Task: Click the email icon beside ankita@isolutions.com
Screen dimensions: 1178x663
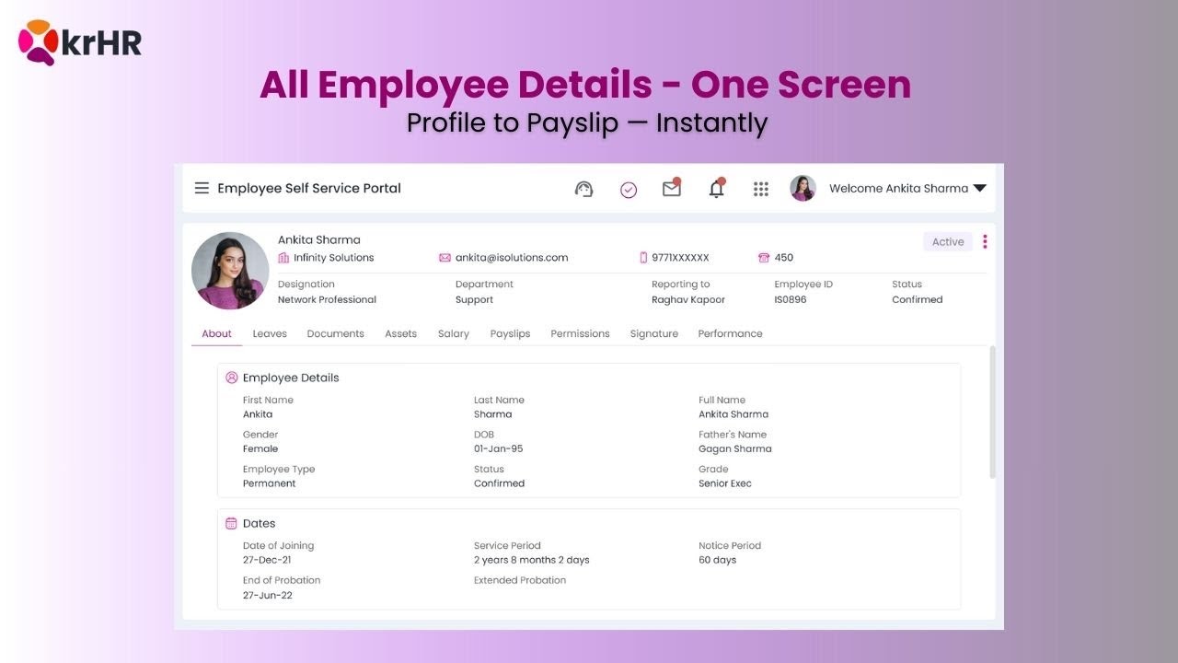Action: point(445,258)
